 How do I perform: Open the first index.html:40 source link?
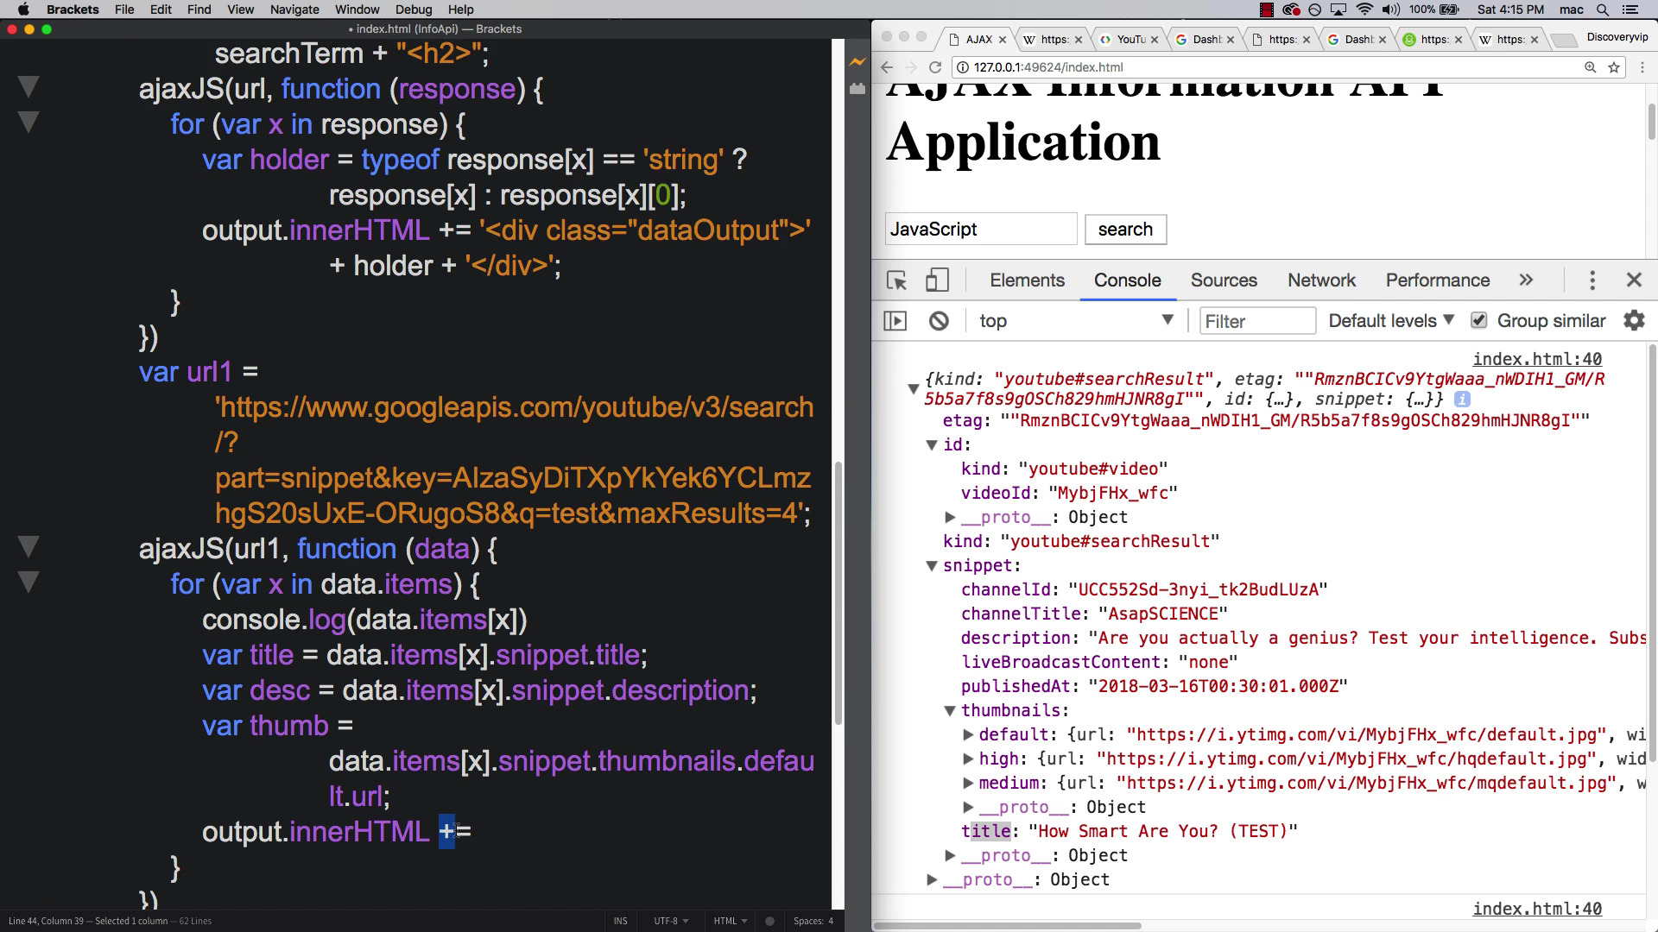click(x=1537, y=359)
